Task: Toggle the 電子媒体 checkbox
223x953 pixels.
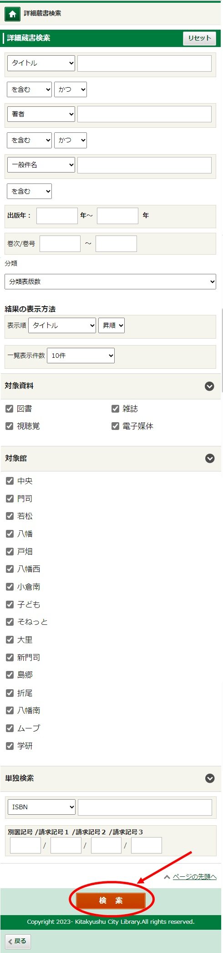Action: click(x=115, y=426)
